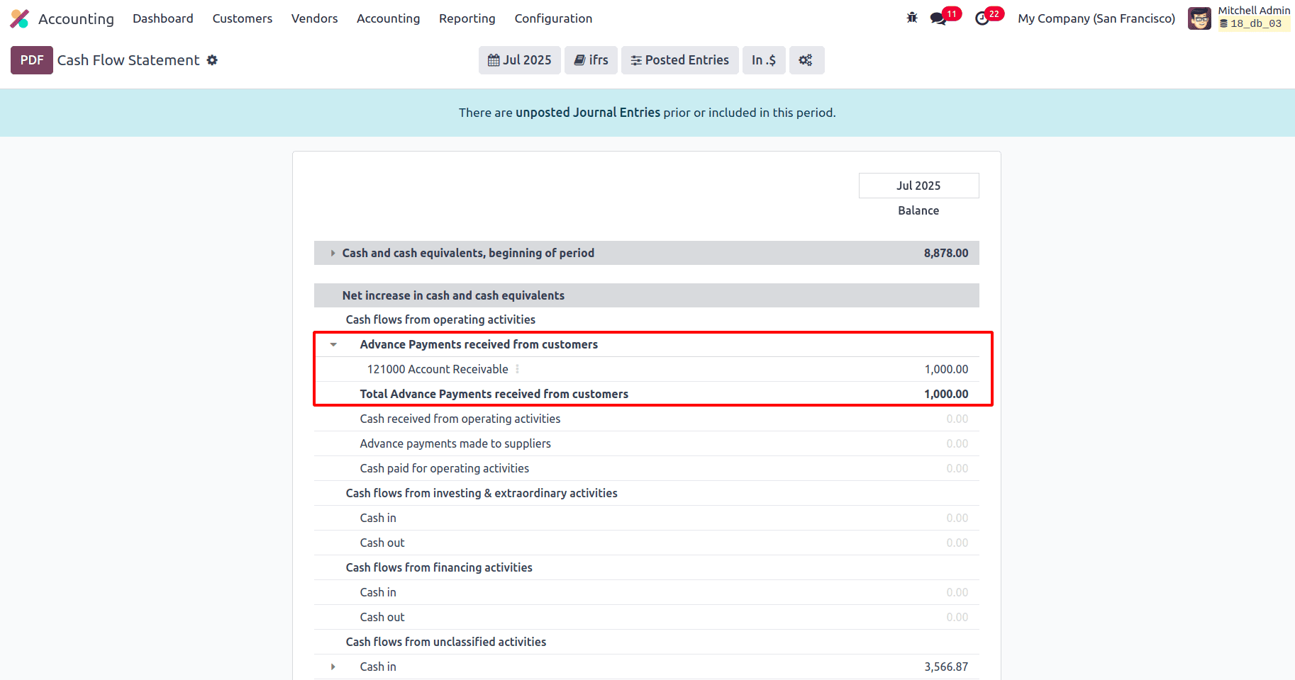Viewport: 1295px width, 680px height.
Task: Open the Accounting menu item
Action: (x=389, y=18)
